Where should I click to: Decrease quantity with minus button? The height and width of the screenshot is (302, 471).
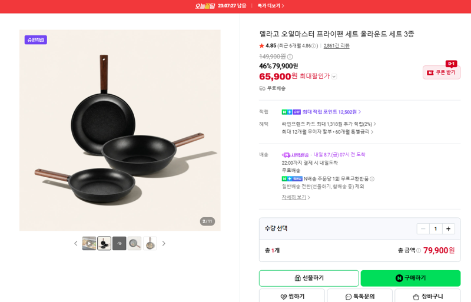coord(423,229)
